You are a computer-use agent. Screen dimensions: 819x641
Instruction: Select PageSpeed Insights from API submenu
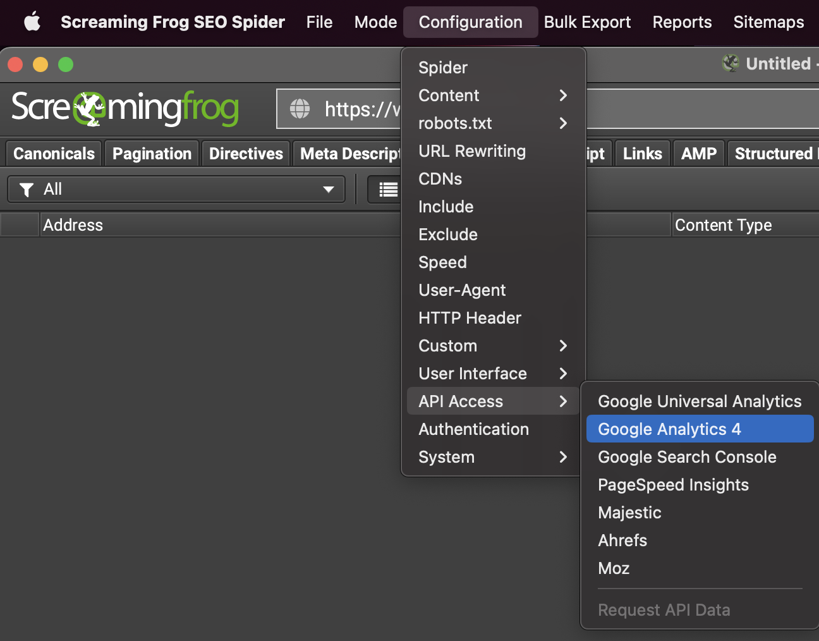point(673,485)
